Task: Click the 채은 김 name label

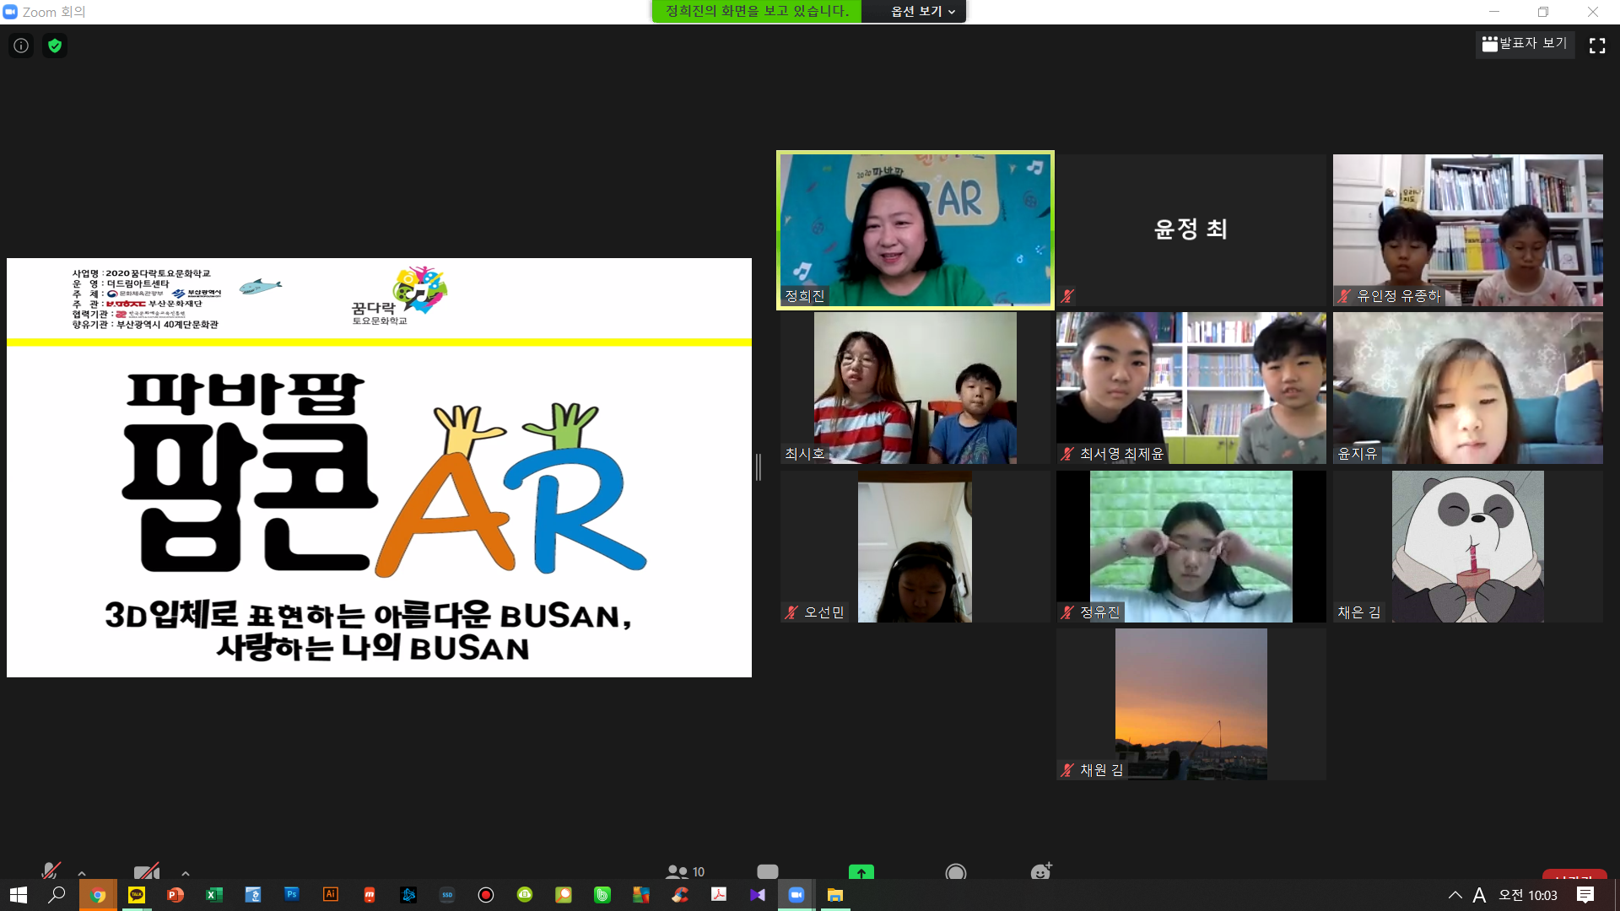Action: click(1358, 612)
